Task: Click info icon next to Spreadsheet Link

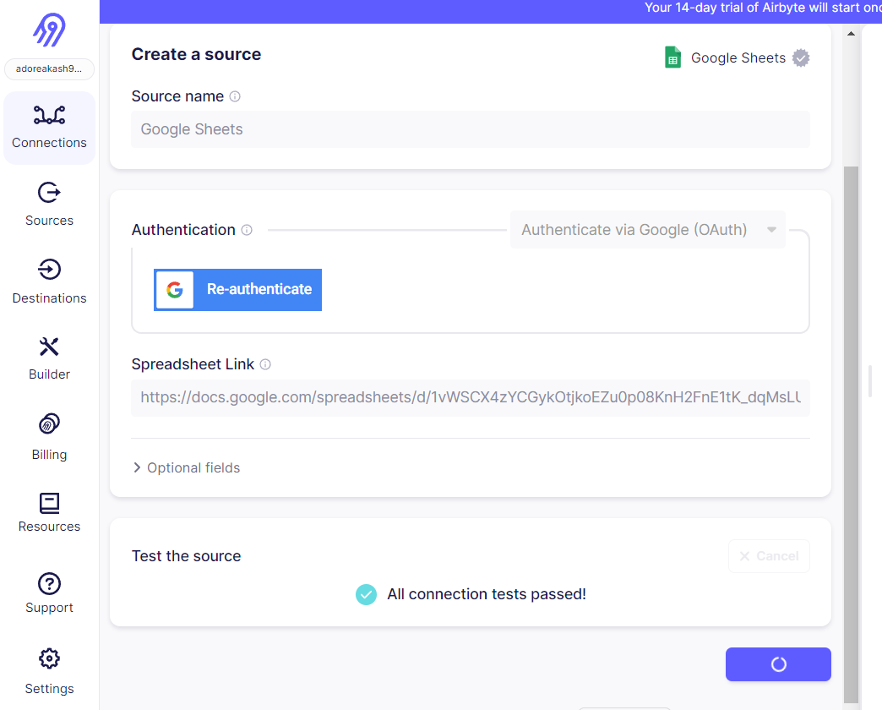Action: (265, 364)
